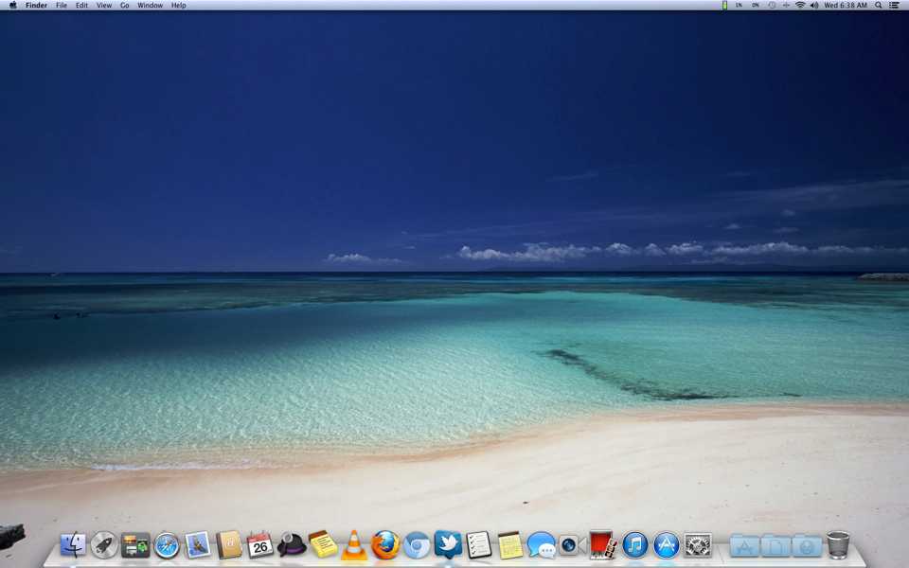The image size is (909, 568).
Task: Open the Wi-Fi status menu
Action: [x=800, y=6]
